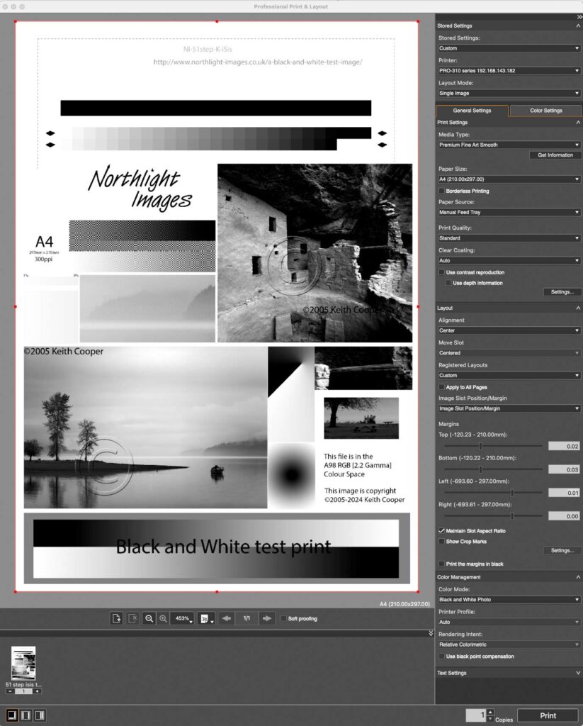Viewport: 583px width, 726px height.
Task: Click the add page icon
Action: click(117, 618)
